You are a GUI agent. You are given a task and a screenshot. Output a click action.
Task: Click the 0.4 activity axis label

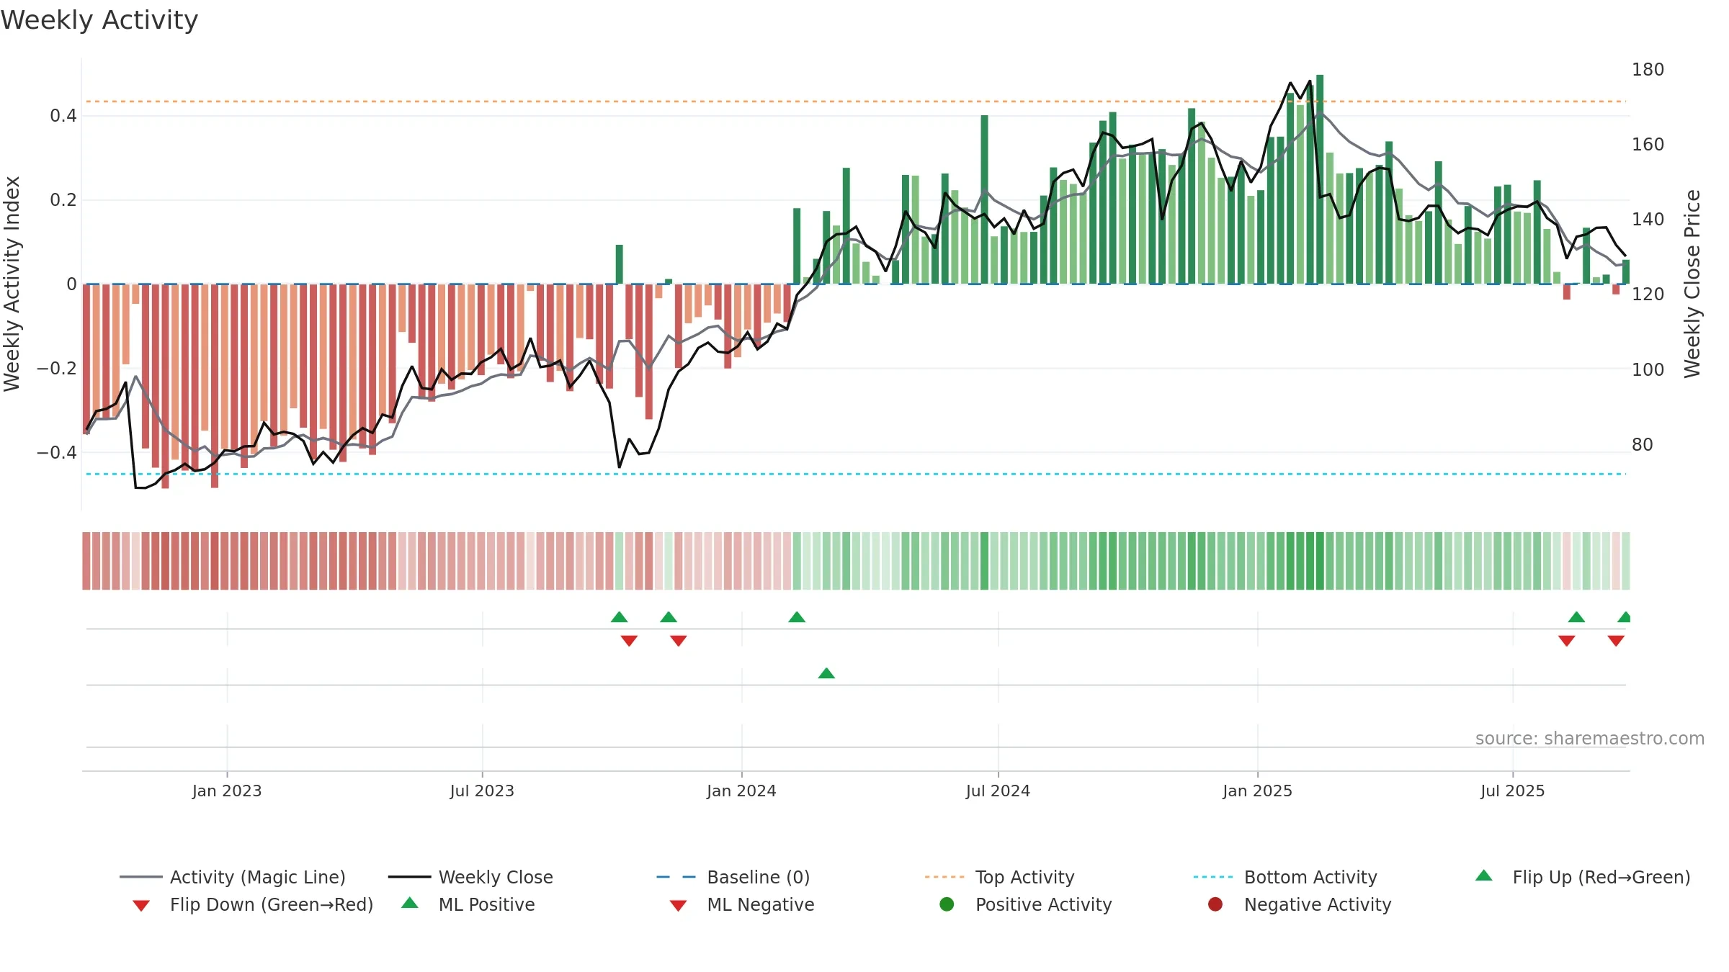click(x=63, y=116)
